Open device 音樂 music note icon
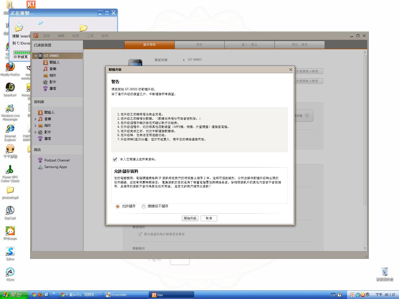Screen dimensions: 399x299 click(45, 69)
